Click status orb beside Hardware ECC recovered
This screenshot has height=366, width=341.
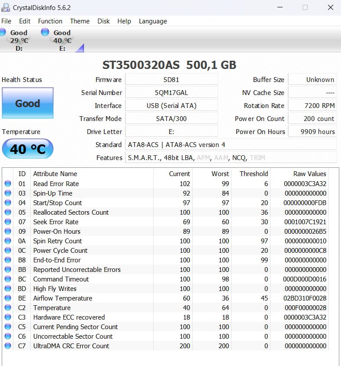pos(8,317)
